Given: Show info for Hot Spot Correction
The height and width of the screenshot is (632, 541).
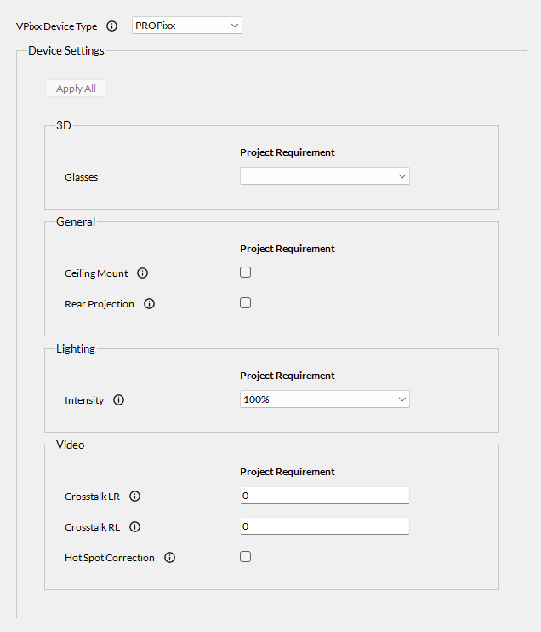Looking at the screenshot, I should pos(169,558).
